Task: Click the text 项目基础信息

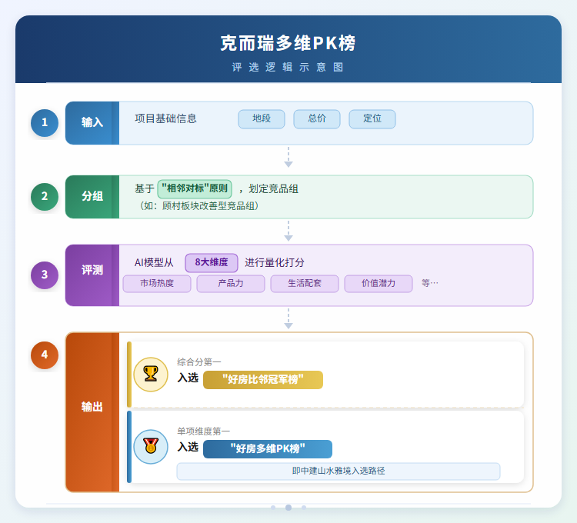Action: click(165, 118)
